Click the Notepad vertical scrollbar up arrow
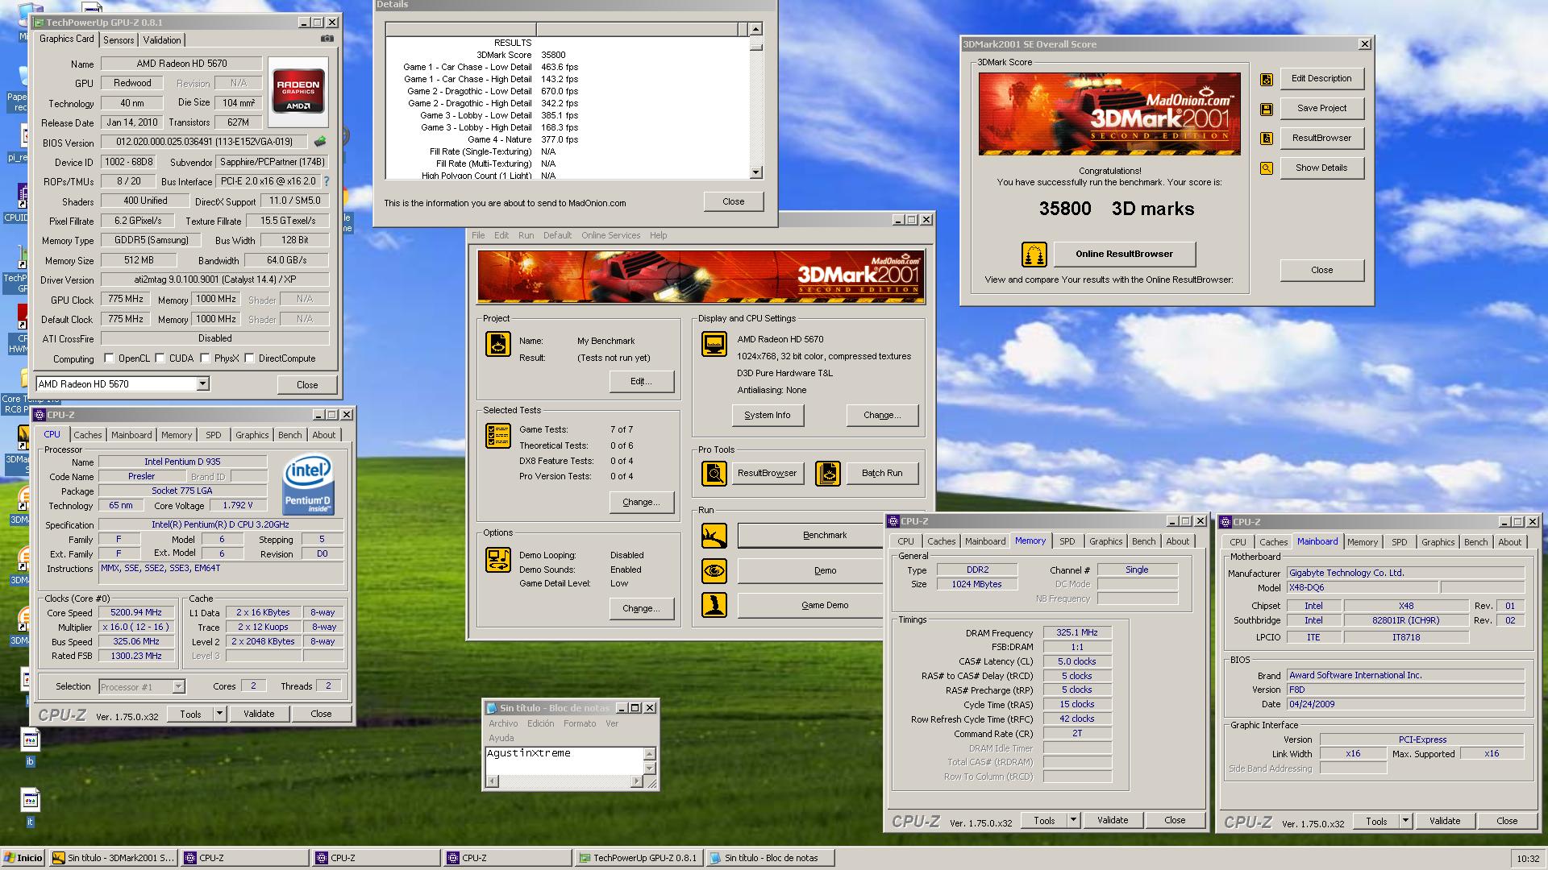Screen dimensions: 1548x870 pos(649,752)
